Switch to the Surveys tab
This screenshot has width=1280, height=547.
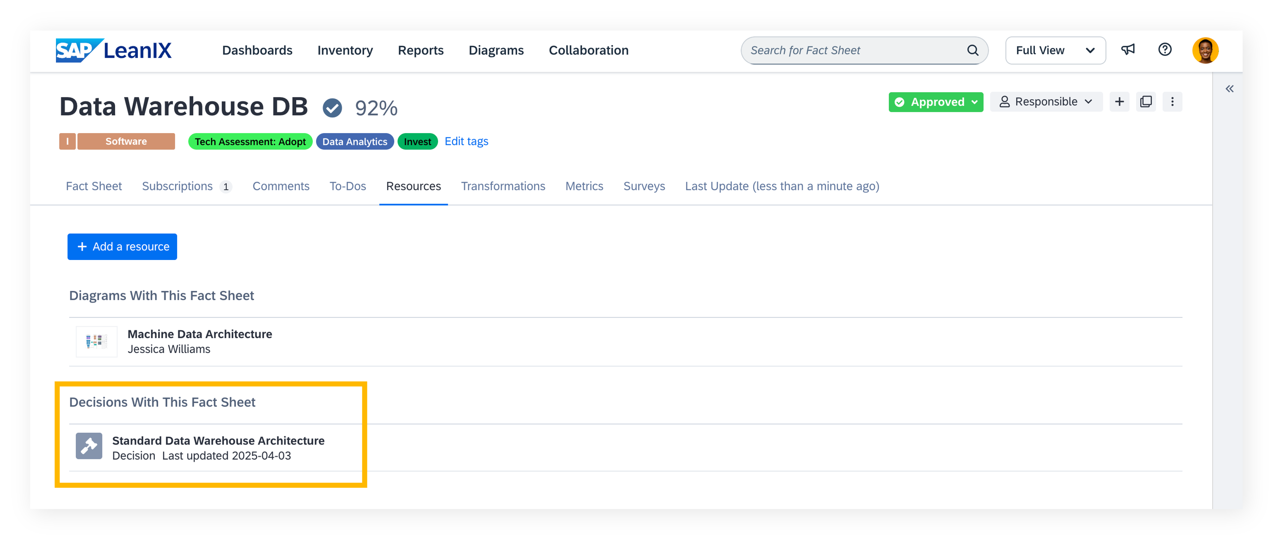click(644, 186)
